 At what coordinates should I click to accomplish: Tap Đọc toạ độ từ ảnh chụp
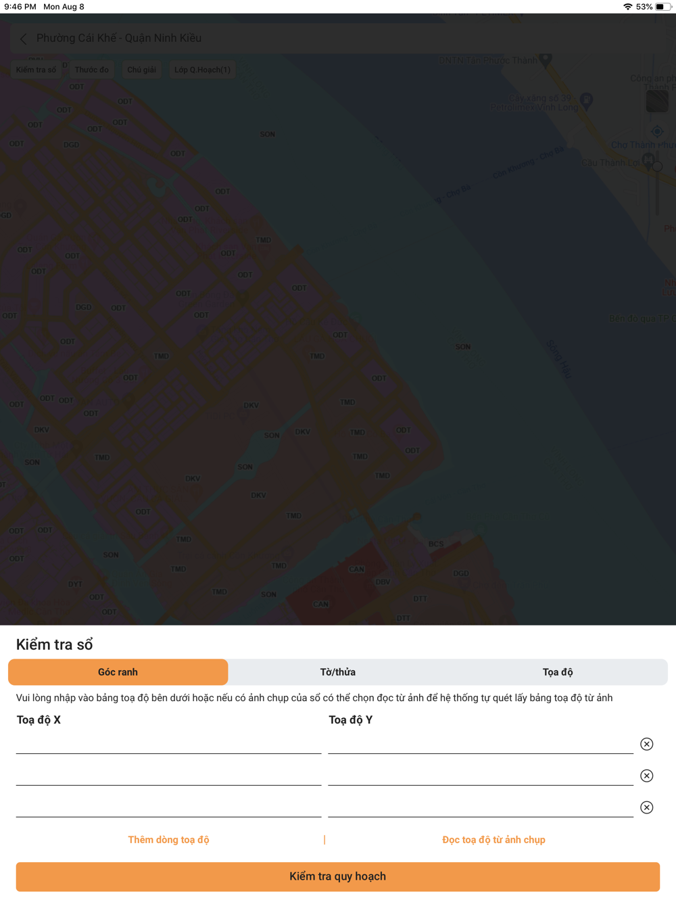pos(493,840)
